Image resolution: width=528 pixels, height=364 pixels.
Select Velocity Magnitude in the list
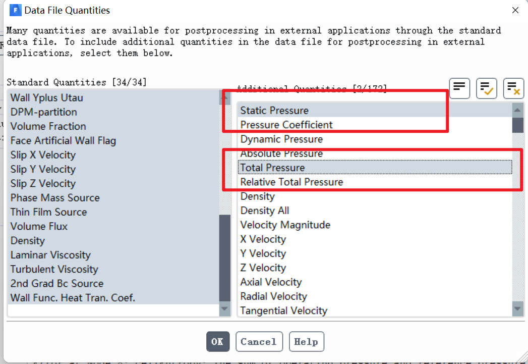click(285, 225)
